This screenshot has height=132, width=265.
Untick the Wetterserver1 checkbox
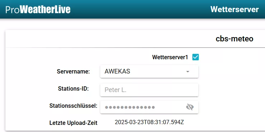(x=196, y=57)
